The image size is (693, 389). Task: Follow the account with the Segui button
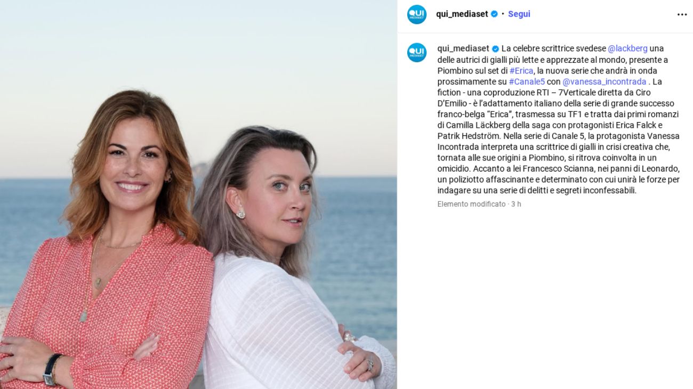[x=519, y=14]
